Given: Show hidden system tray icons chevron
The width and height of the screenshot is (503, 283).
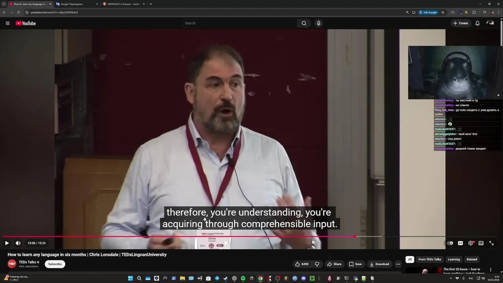Looking at the screenshot, I should [x=451, y=278].
